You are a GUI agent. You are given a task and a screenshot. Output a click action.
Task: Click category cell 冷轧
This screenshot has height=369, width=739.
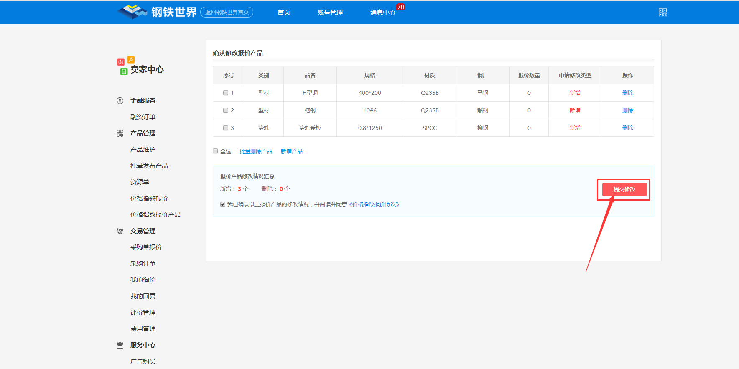(264, 128)
